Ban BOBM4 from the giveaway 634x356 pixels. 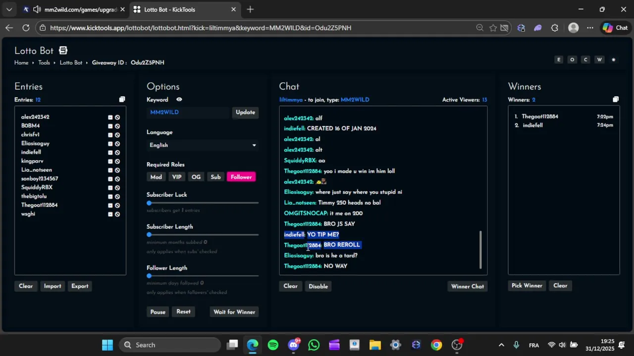click(x=117, y=126)
